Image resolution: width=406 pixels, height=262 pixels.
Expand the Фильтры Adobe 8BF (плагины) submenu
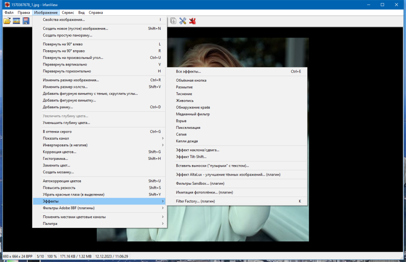[x=100, y=208]
